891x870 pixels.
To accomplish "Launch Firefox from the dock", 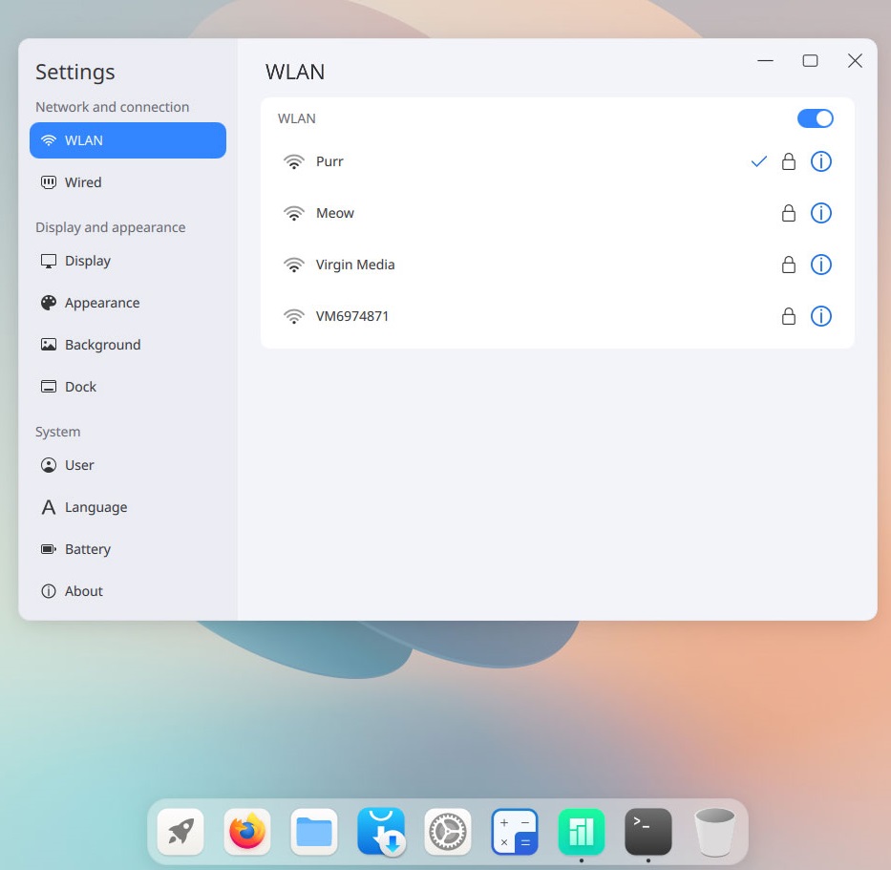I will coord(247,832).
